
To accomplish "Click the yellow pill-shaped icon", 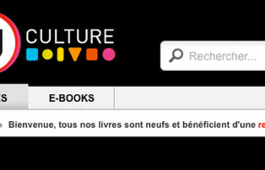I will (x=60, y=54).
